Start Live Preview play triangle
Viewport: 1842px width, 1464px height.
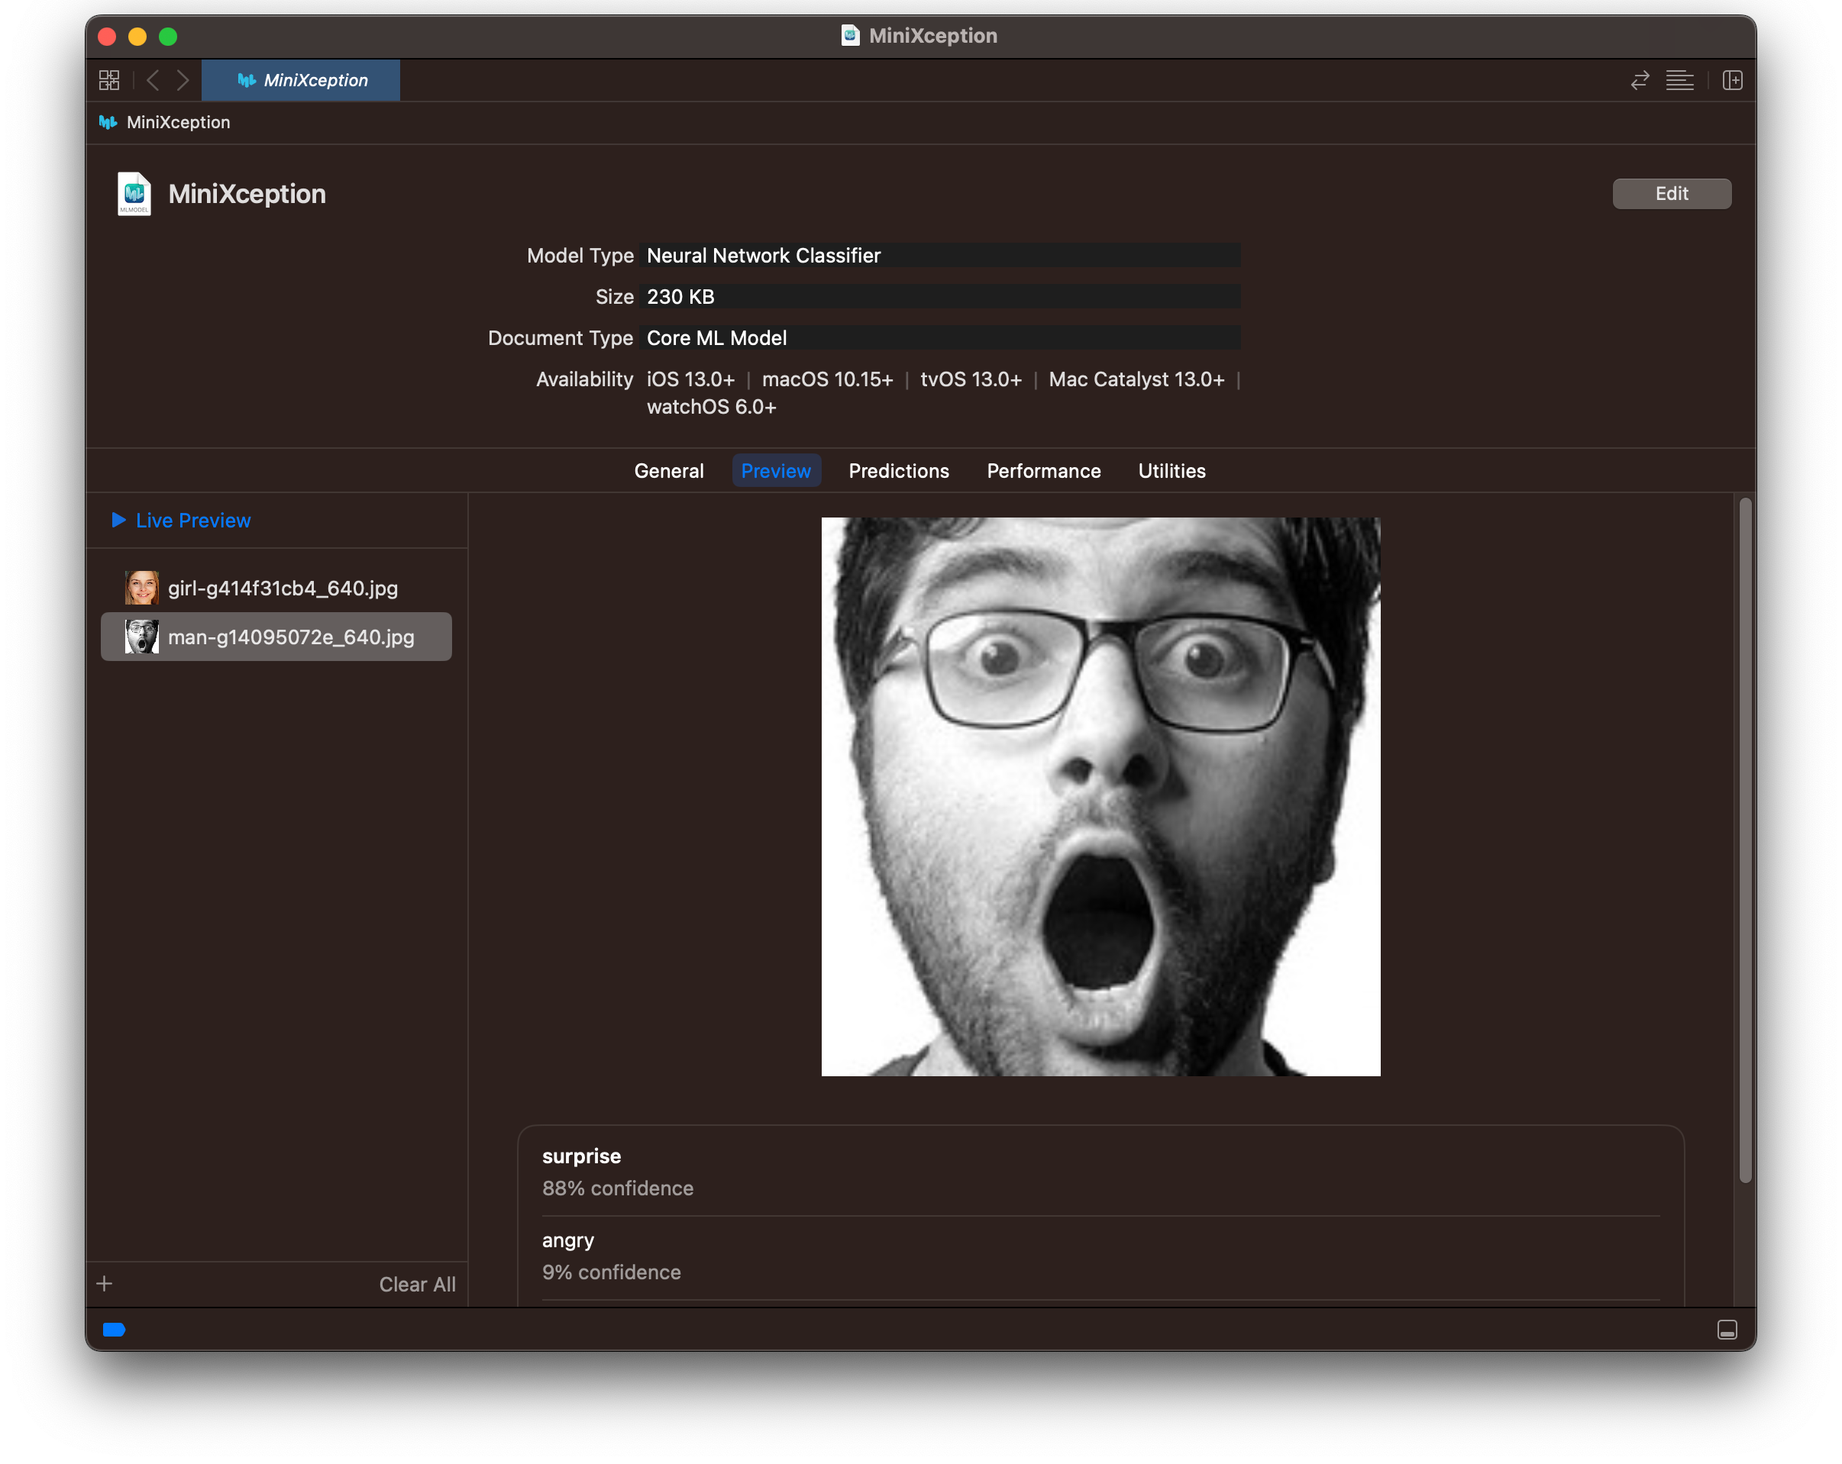pos(119,520)
